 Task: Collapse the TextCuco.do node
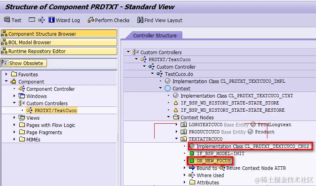click(153, 74)
